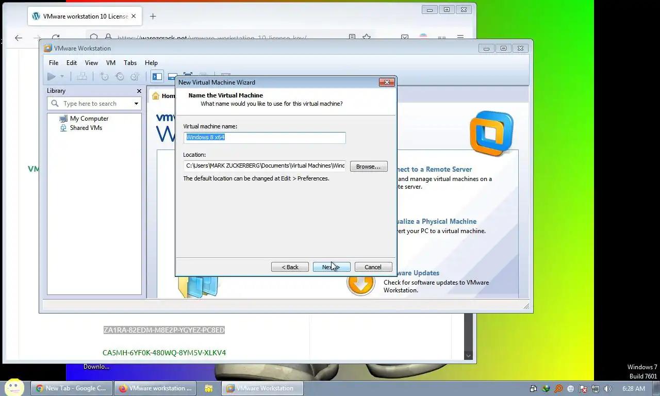The height and width of the screenshot is (396, 660).
Task: Click the VMware Workstation taskbar button
Action: coord(262,388)
